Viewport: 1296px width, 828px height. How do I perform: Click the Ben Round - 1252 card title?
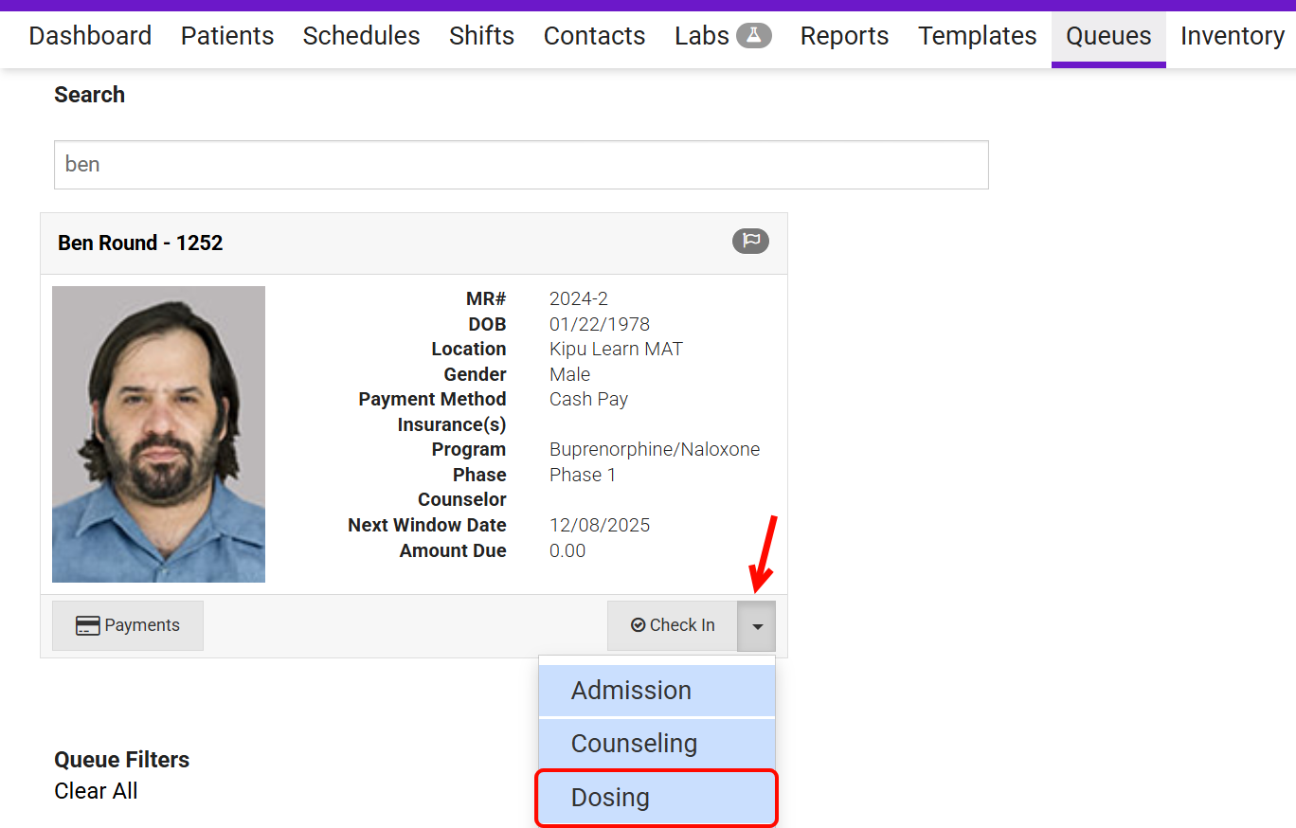(140, 243)
